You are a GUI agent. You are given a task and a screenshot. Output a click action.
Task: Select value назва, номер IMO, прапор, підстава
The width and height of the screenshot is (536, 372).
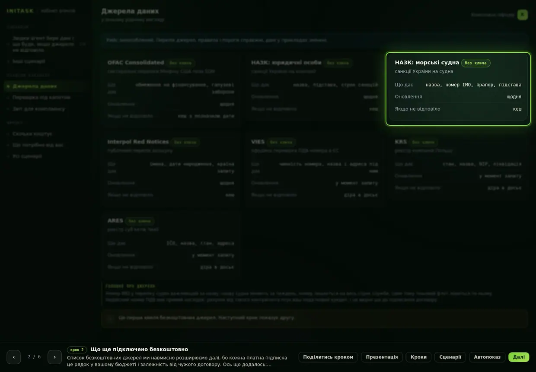(x=473, y=85)
